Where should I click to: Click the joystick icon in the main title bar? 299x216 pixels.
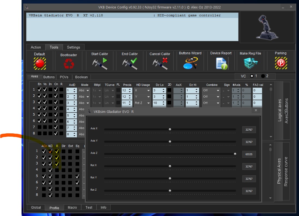[x=27, y=7]
